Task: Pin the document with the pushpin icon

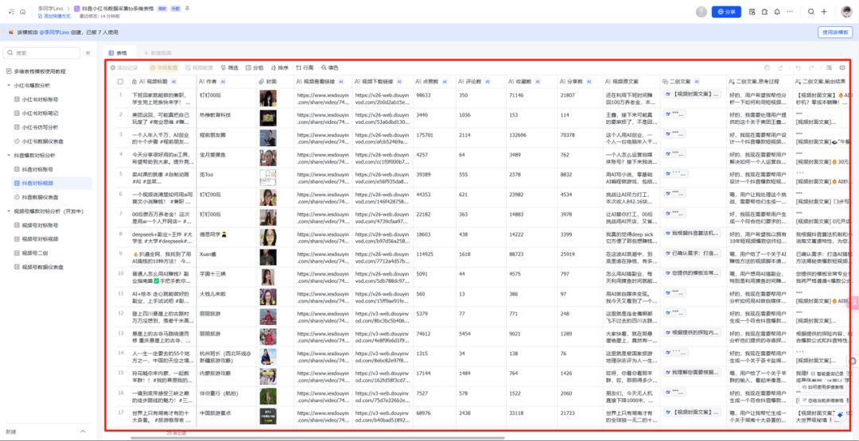Action: pyautogui.click(x=188, y=9)
